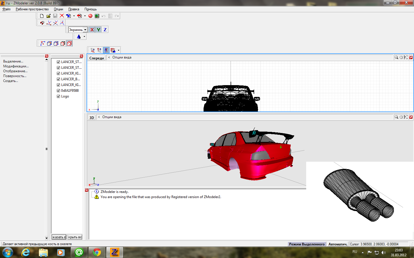The height and width of the screenshot is (258, 414).
Task: Click the commands panel scroll-down arrow
Action: click(x=47, y=238)
